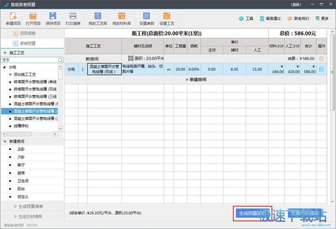Viewport: 336px width, 229px height.
Task: Open a project with 打开项目
Action: [33, 18]
